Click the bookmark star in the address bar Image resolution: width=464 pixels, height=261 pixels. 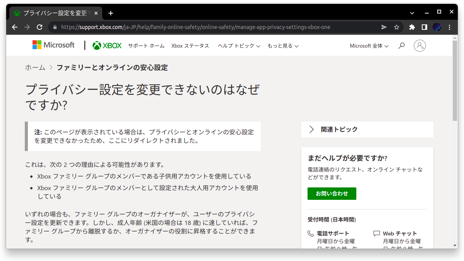coord(396,27)
